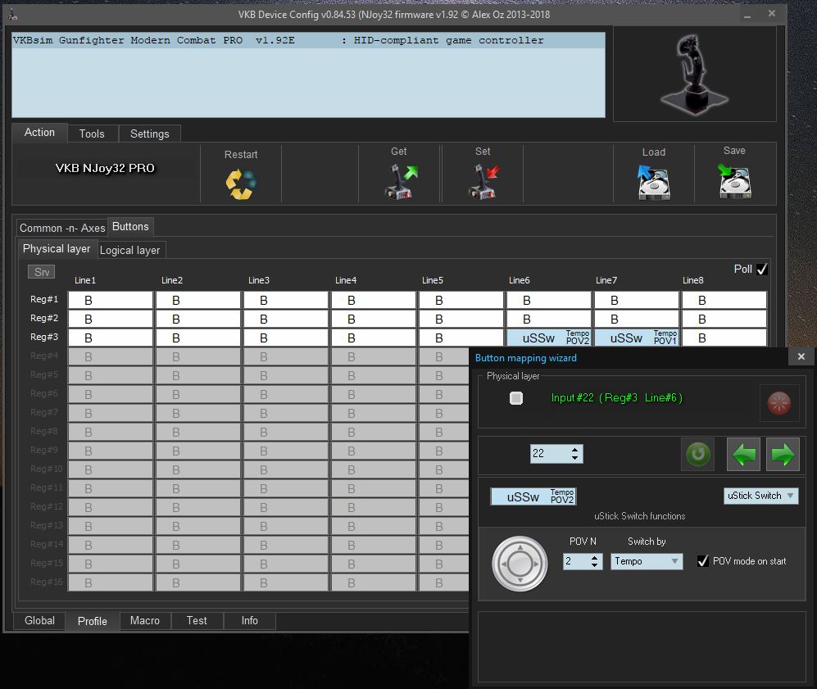Click the app icon in title bar

click(x=12, y=15)
